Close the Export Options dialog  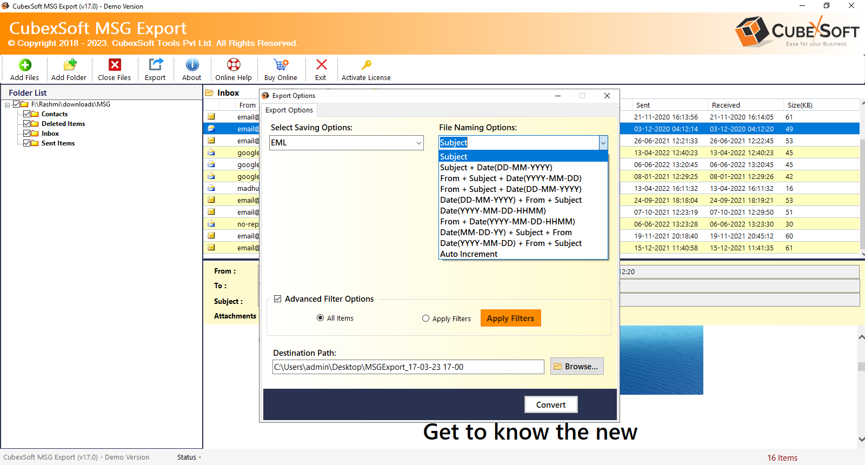(607, 96)
